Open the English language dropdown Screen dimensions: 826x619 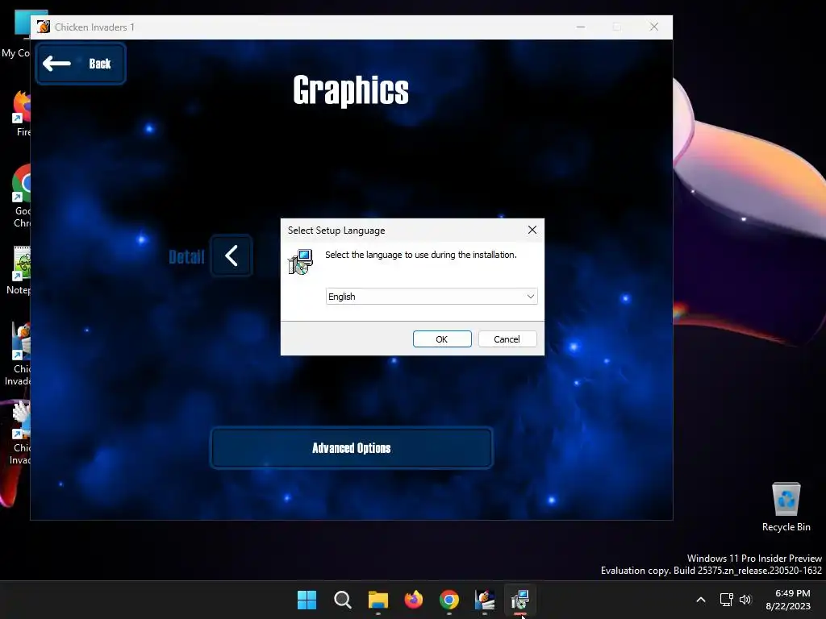432,297
